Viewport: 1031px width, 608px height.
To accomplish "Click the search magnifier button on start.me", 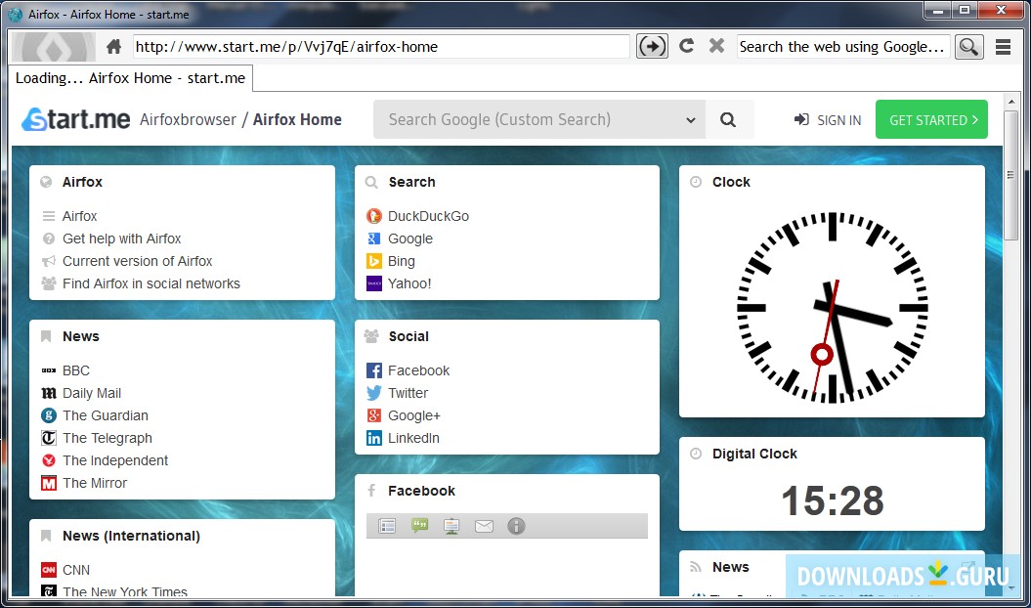I will click(x=728, y=120).
